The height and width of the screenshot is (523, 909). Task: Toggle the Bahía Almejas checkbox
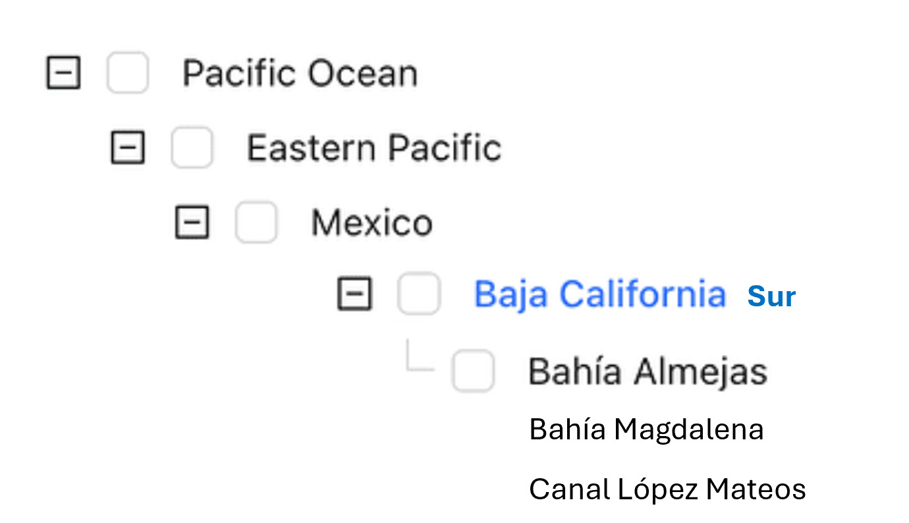coord(473,371)
